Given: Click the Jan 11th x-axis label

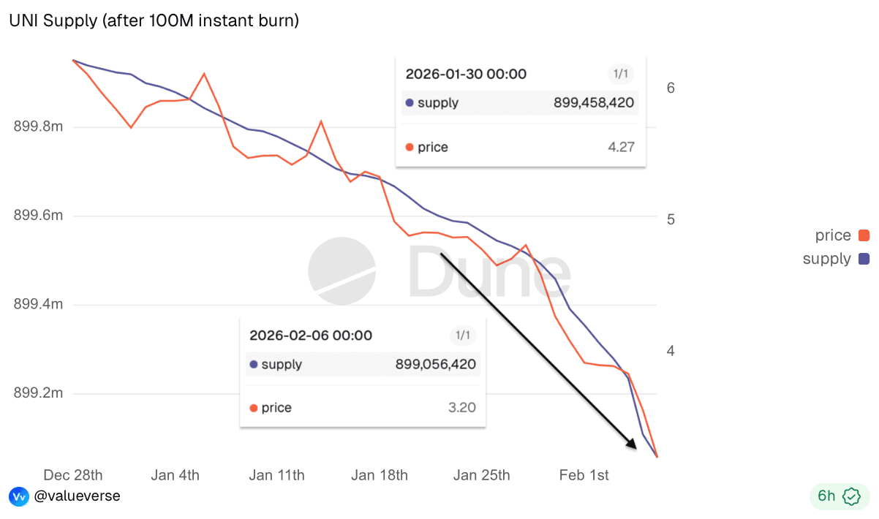Looking at the screenshot, I should [276, 475].
